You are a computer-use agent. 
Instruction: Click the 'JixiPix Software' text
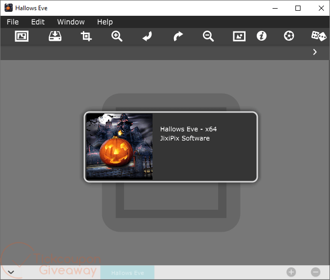(185, 138)
